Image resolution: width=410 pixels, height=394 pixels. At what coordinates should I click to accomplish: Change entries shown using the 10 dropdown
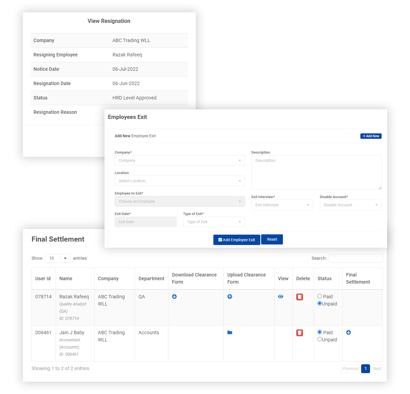57,258
